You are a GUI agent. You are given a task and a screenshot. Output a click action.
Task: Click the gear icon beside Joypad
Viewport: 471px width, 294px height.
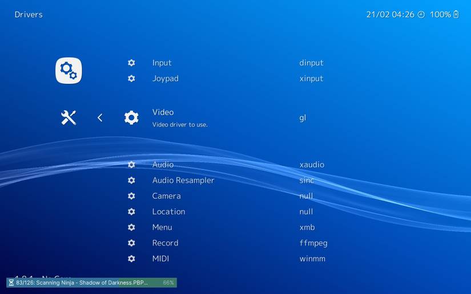[131, 78]
